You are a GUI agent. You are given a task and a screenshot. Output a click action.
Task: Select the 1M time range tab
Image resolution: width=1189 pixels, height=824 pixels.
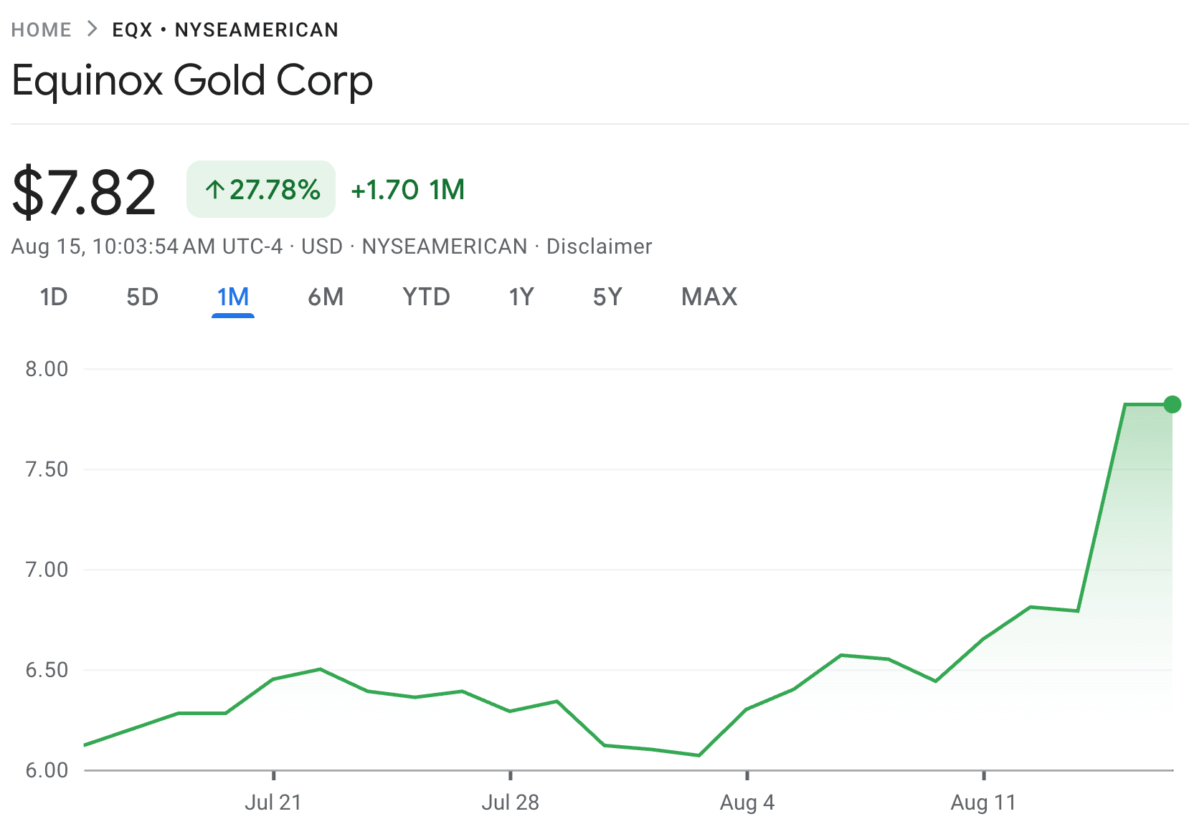pyautogui.click(x=233, y=297)
